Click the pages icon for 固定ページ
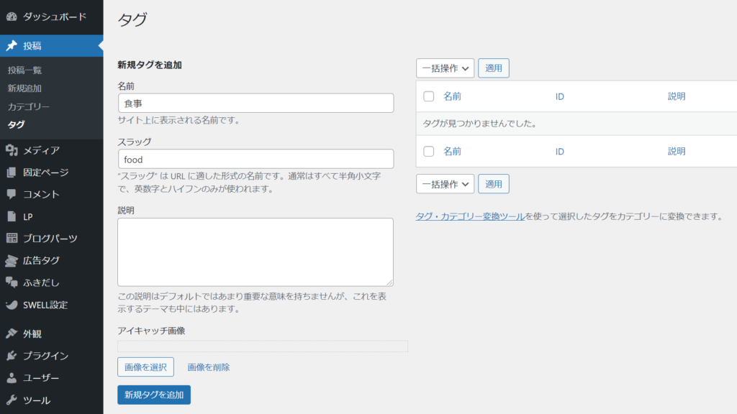The height and width of the screenshot is (414, 737). tap(12, 172)
